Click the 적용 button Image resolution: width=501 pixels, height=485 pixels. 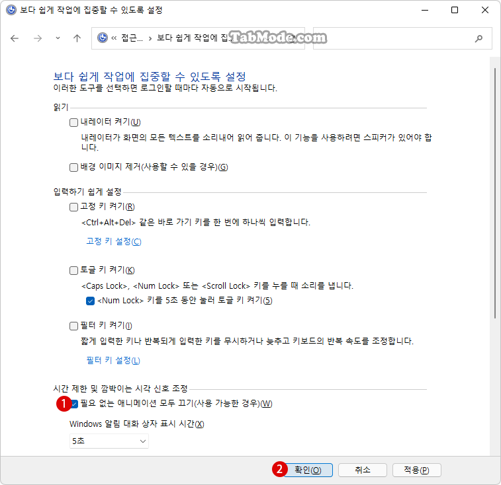pyautogui.click(x=417, y=470)
